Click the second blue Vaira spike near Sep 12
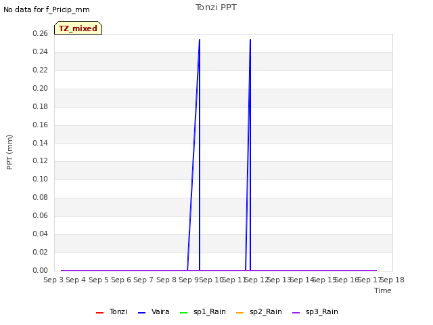 (250, 155)
